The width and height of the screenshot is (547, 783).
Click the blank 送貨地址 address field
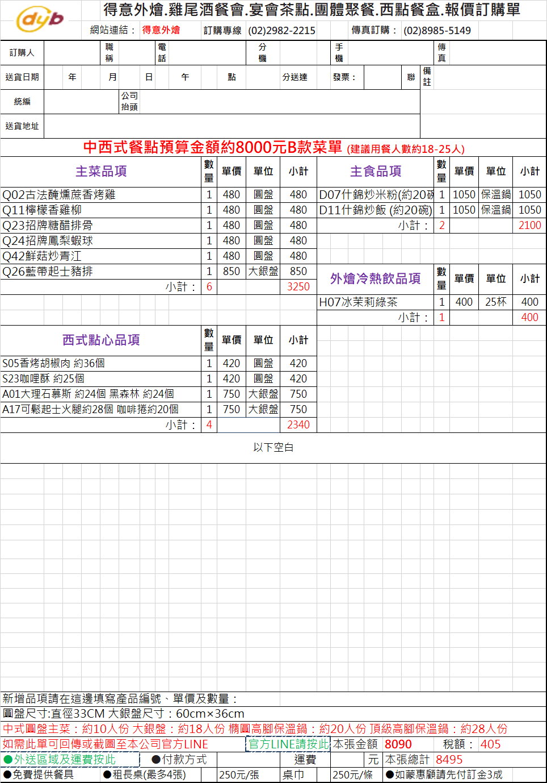[232, 126]
